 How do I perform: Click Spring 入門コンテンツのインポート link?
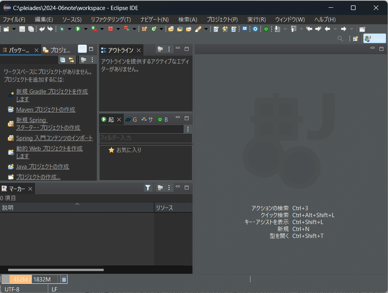[54, 138]
